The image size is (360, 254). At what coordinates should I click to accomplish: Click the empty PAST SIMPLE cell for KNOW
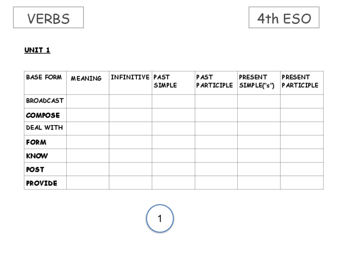tap(173, 156)
